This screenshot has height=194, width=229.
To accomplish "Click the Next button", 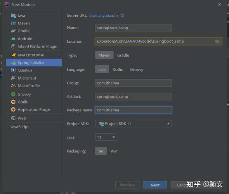I will tap(155, 185).
